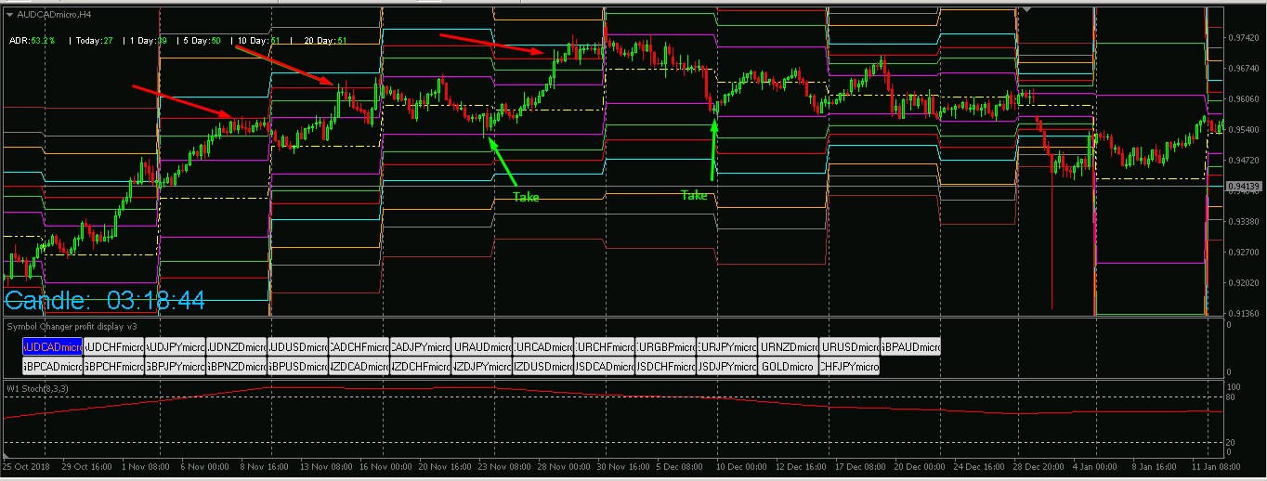
Task: Switch to the GOLDmicro symbol
Action: point(789,367)
